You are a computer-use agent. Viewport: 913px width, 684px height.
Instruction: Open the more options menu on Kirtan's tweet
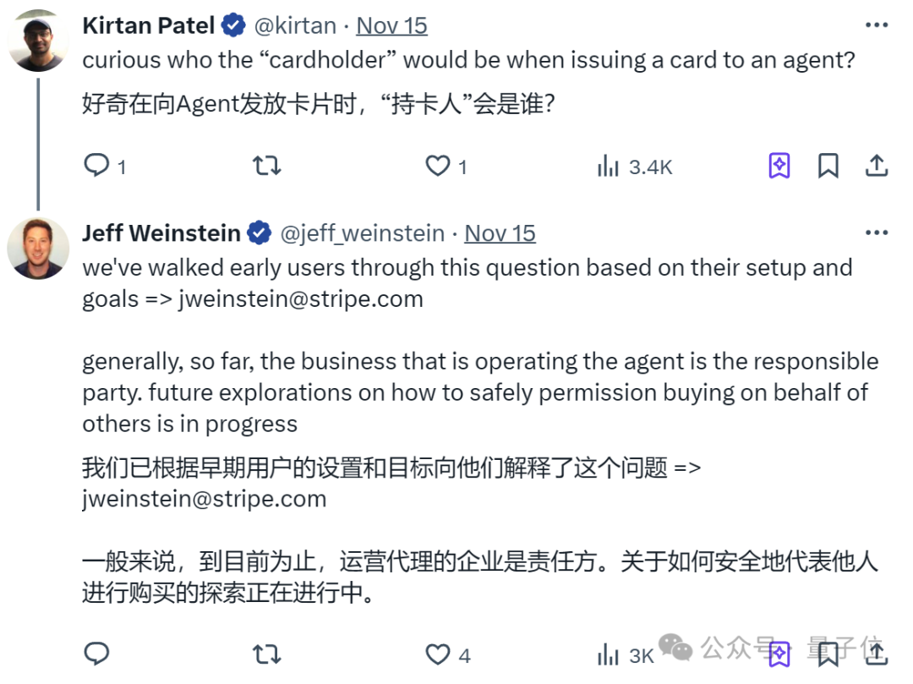click(x=877, y=25)
